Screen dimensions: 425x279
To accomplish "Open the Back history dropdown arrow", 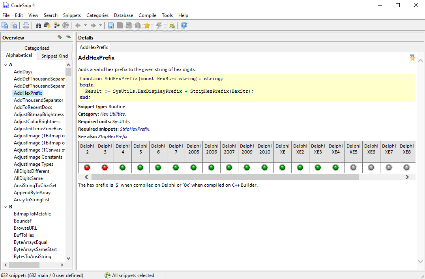I will point(85,26).
